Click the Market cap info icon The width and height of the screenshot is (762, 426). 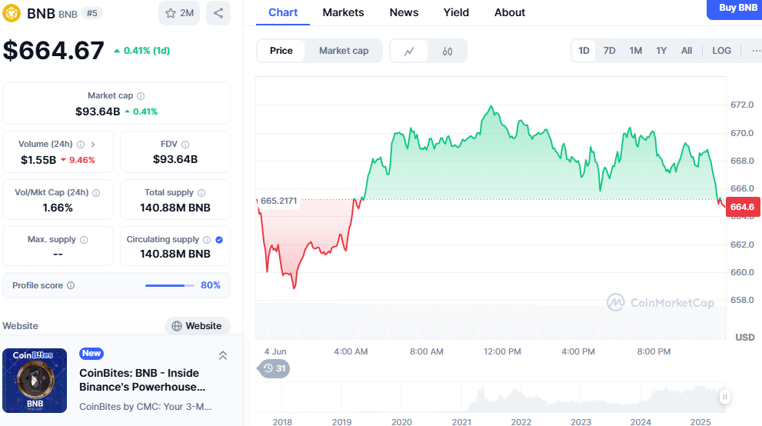point(140,96)
